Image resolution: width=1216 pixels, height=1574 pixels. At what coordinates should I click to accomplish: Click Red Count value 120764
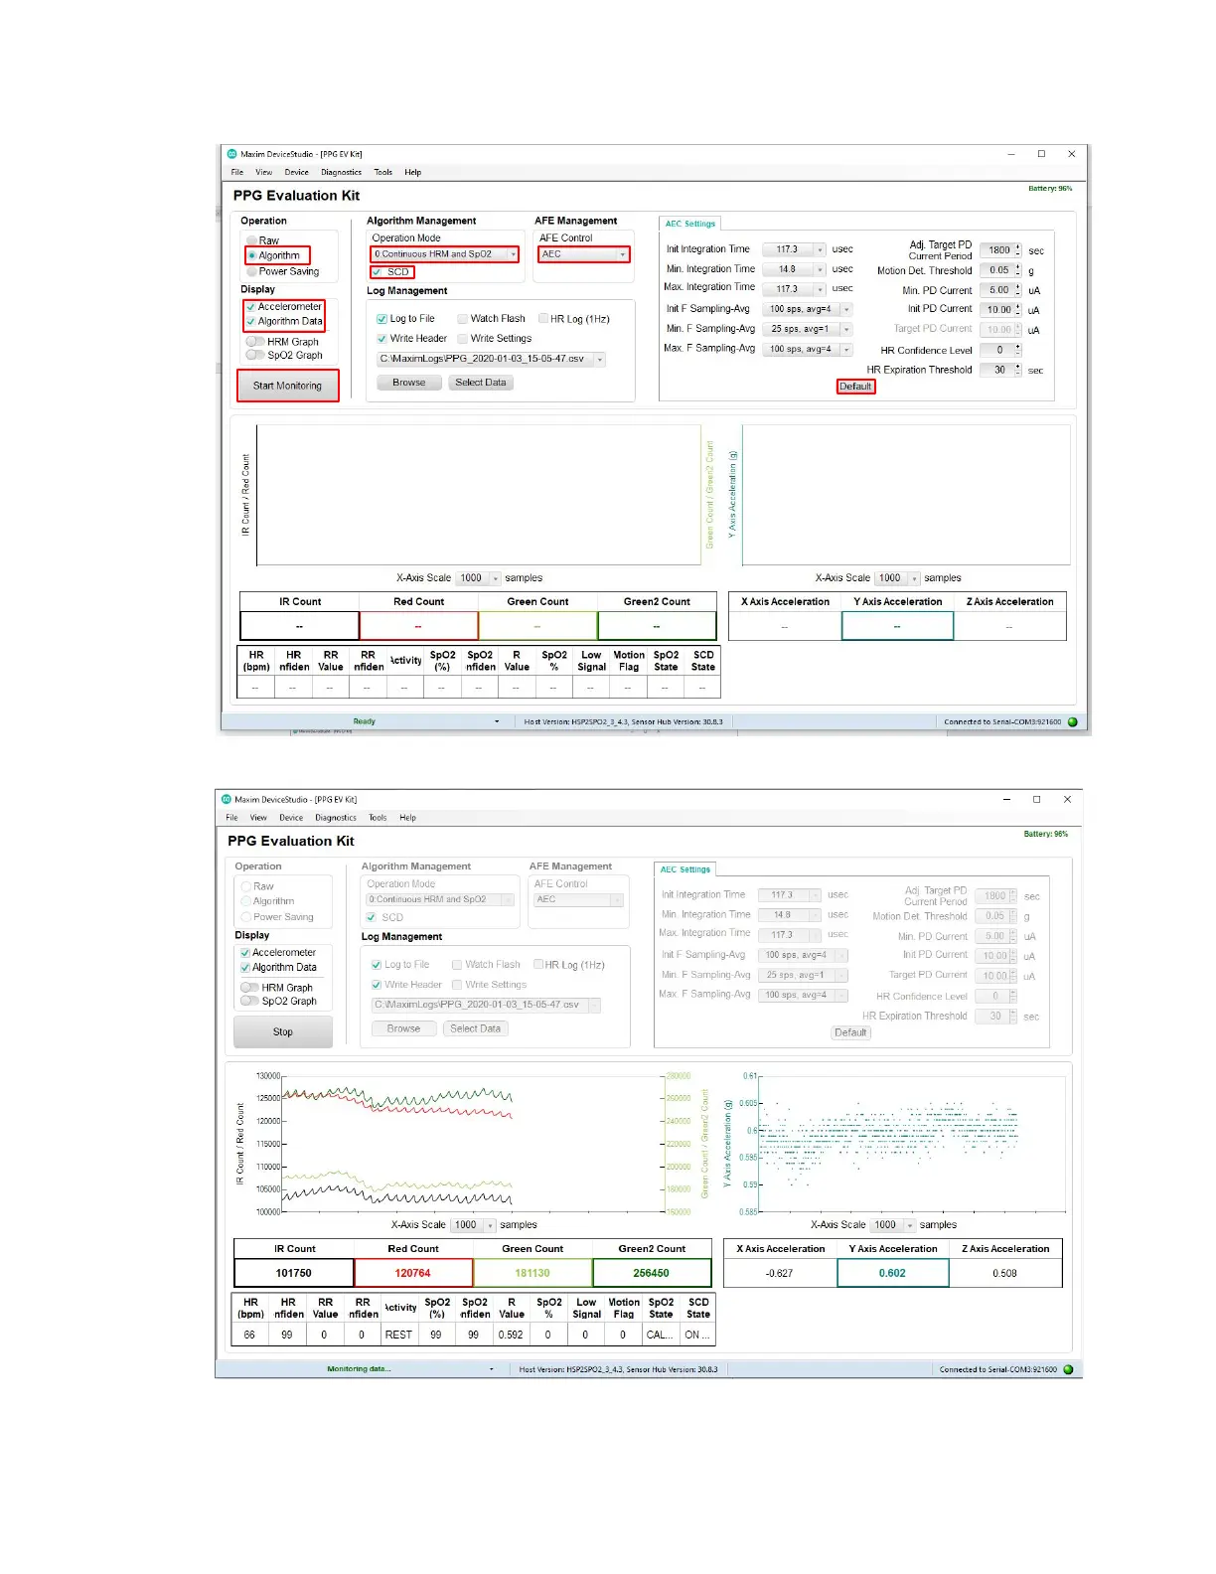point(413,1273)
